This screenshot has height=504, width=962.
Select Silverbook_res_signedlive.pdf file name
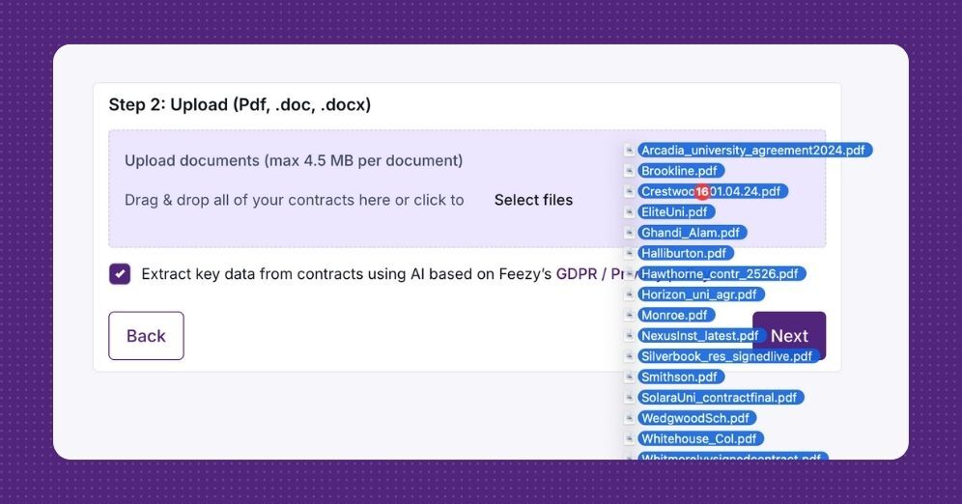[729, 356]
